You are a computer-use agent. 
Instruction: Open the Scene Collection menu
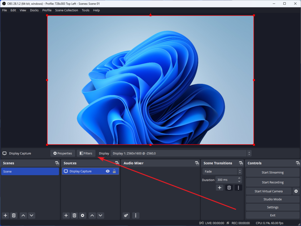66,10
